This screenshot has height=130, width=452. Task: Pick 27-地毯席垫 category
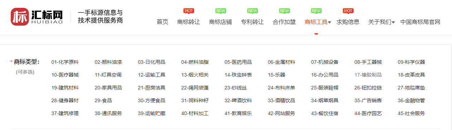pyautogui.click(x=412, y=88)
